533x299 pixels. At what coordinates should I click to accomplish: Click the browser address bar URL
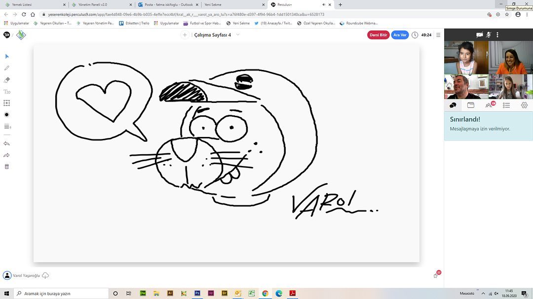(x=186, y=15)
